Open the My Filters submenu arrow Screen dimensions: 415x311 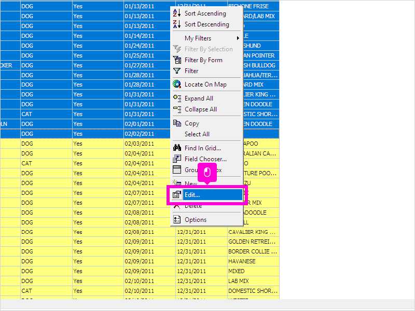(x=238, y=38)
